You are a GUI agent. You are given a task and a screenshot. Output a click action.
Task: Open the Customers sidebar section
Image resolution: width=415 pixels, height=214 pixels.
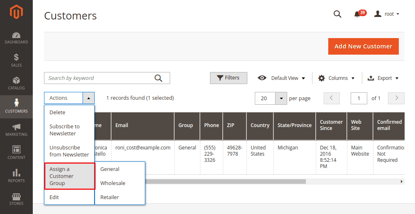(x=17, y=107)
